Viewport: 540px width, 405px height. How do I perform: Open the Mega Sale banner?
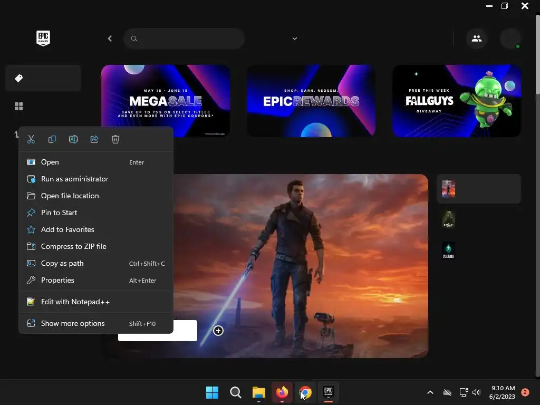(166, 101)
